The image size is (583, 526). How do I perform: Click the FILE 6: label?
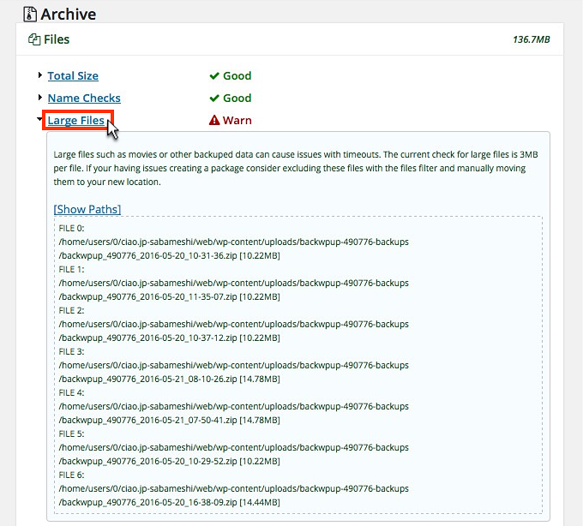pos(71,475)
